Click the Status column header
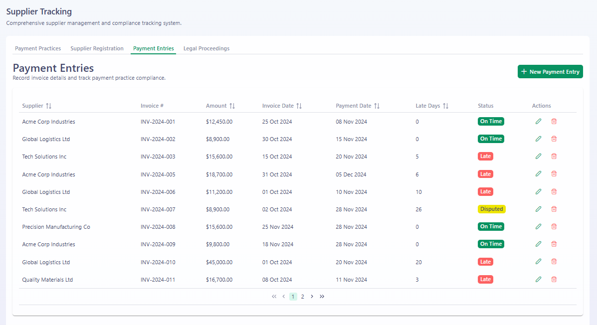 [x=485, y=106]
